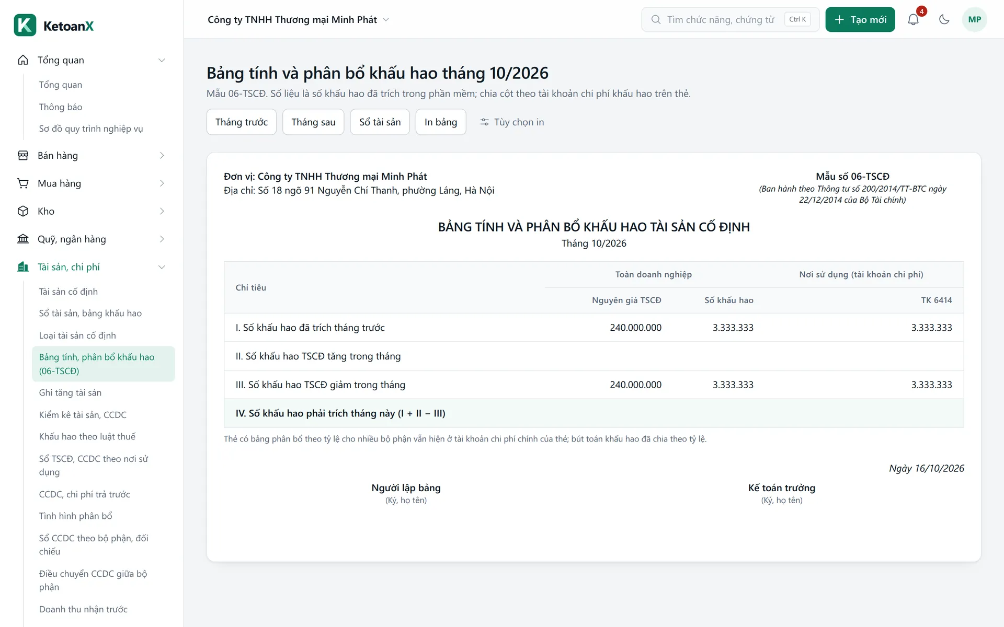Screen dimensions: 1004x627
Task: Click the In bảng button
Action: 441,122
